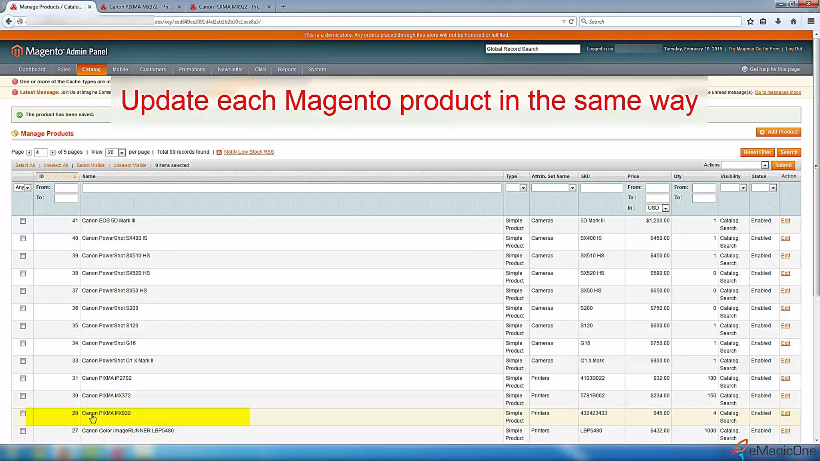The height and width of the screenshot is (461, 820).
Task: Check the Canon EOS 5D Mark III checkbox
Action: click(23, 221)
